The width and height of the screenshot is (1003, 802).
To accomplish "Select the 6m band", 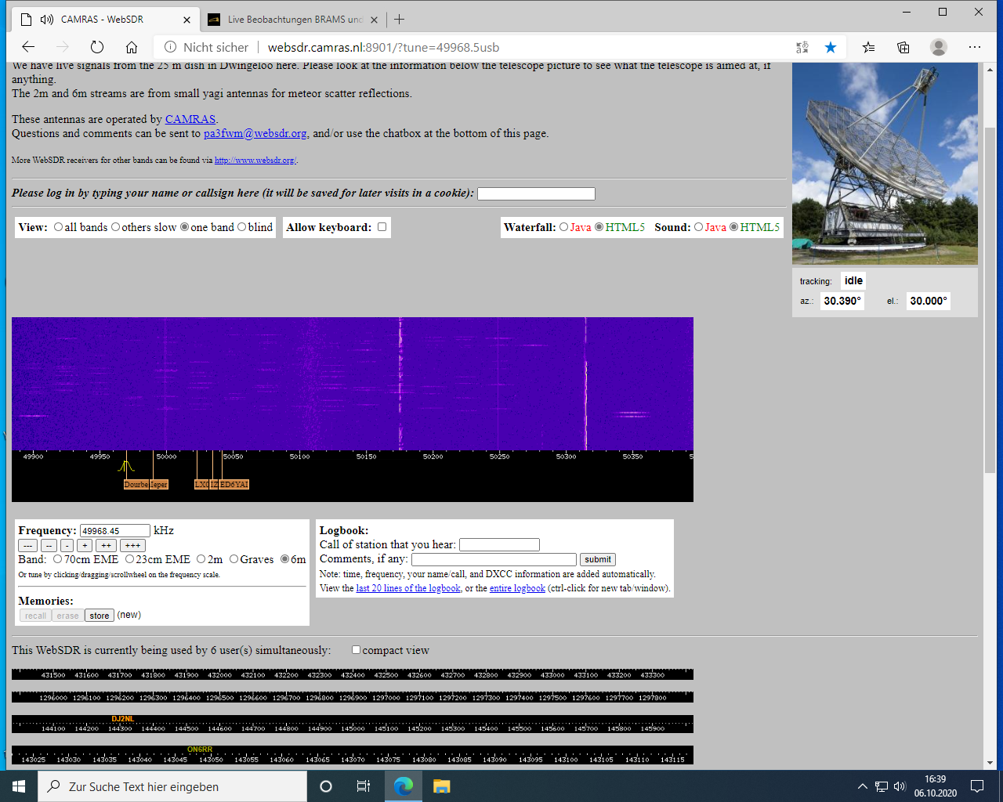I will pos(284,559).
